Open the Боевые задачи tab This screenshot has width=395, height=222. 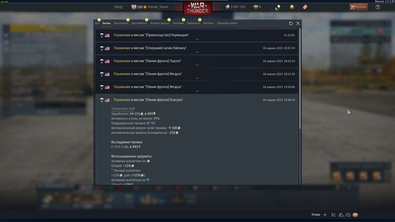[160, 23]
